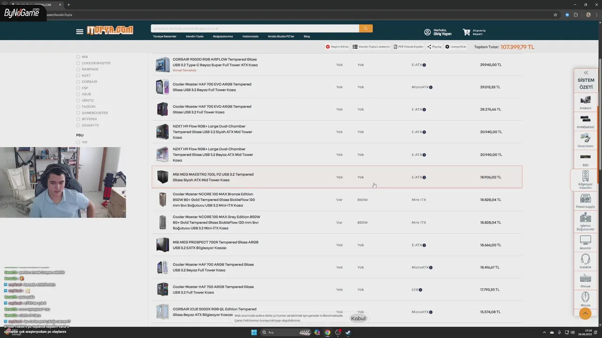Image resolution: width=602 pixels, height=338 pixels.
Task: Check the FAZEON brand filter
Action: [78, 107]
